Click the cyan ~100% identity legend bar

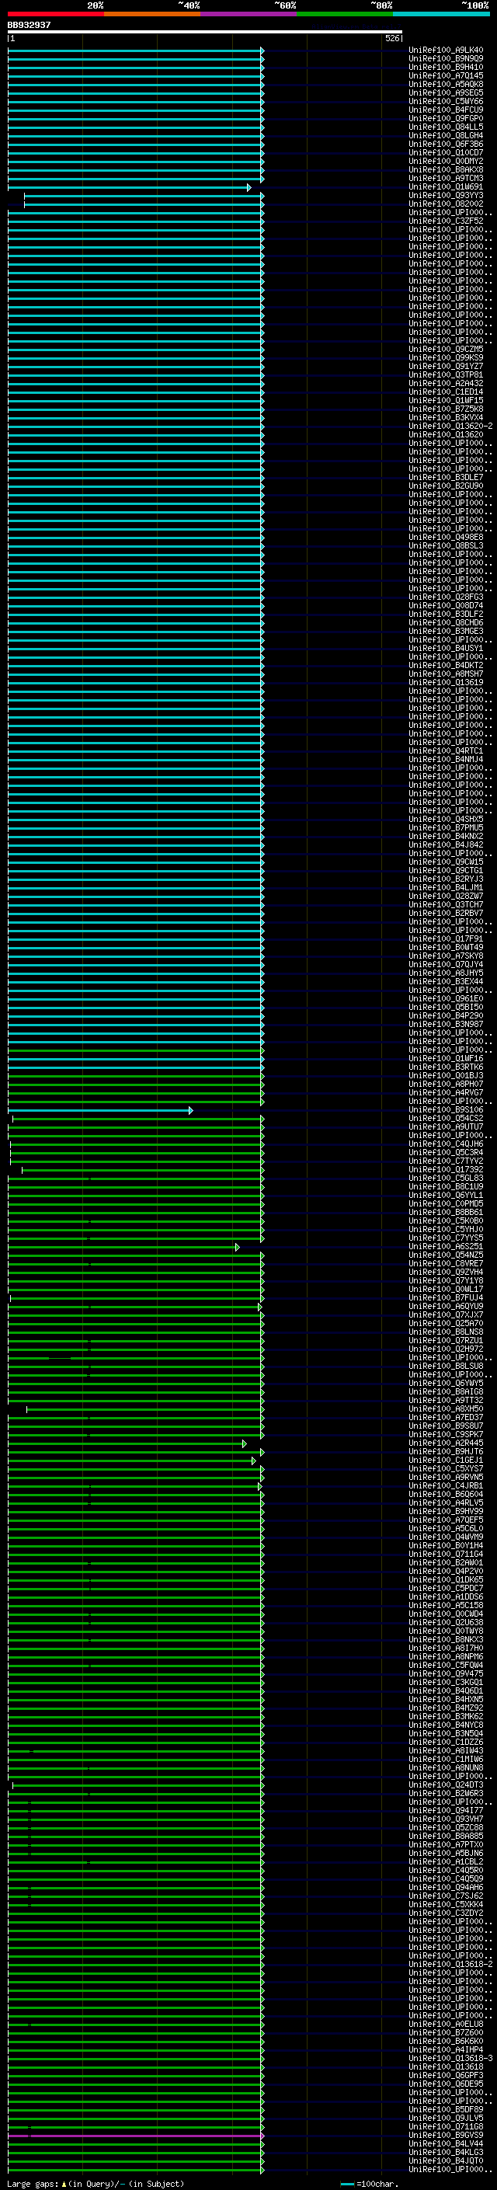pyautogui.click(x=441, y=14)
